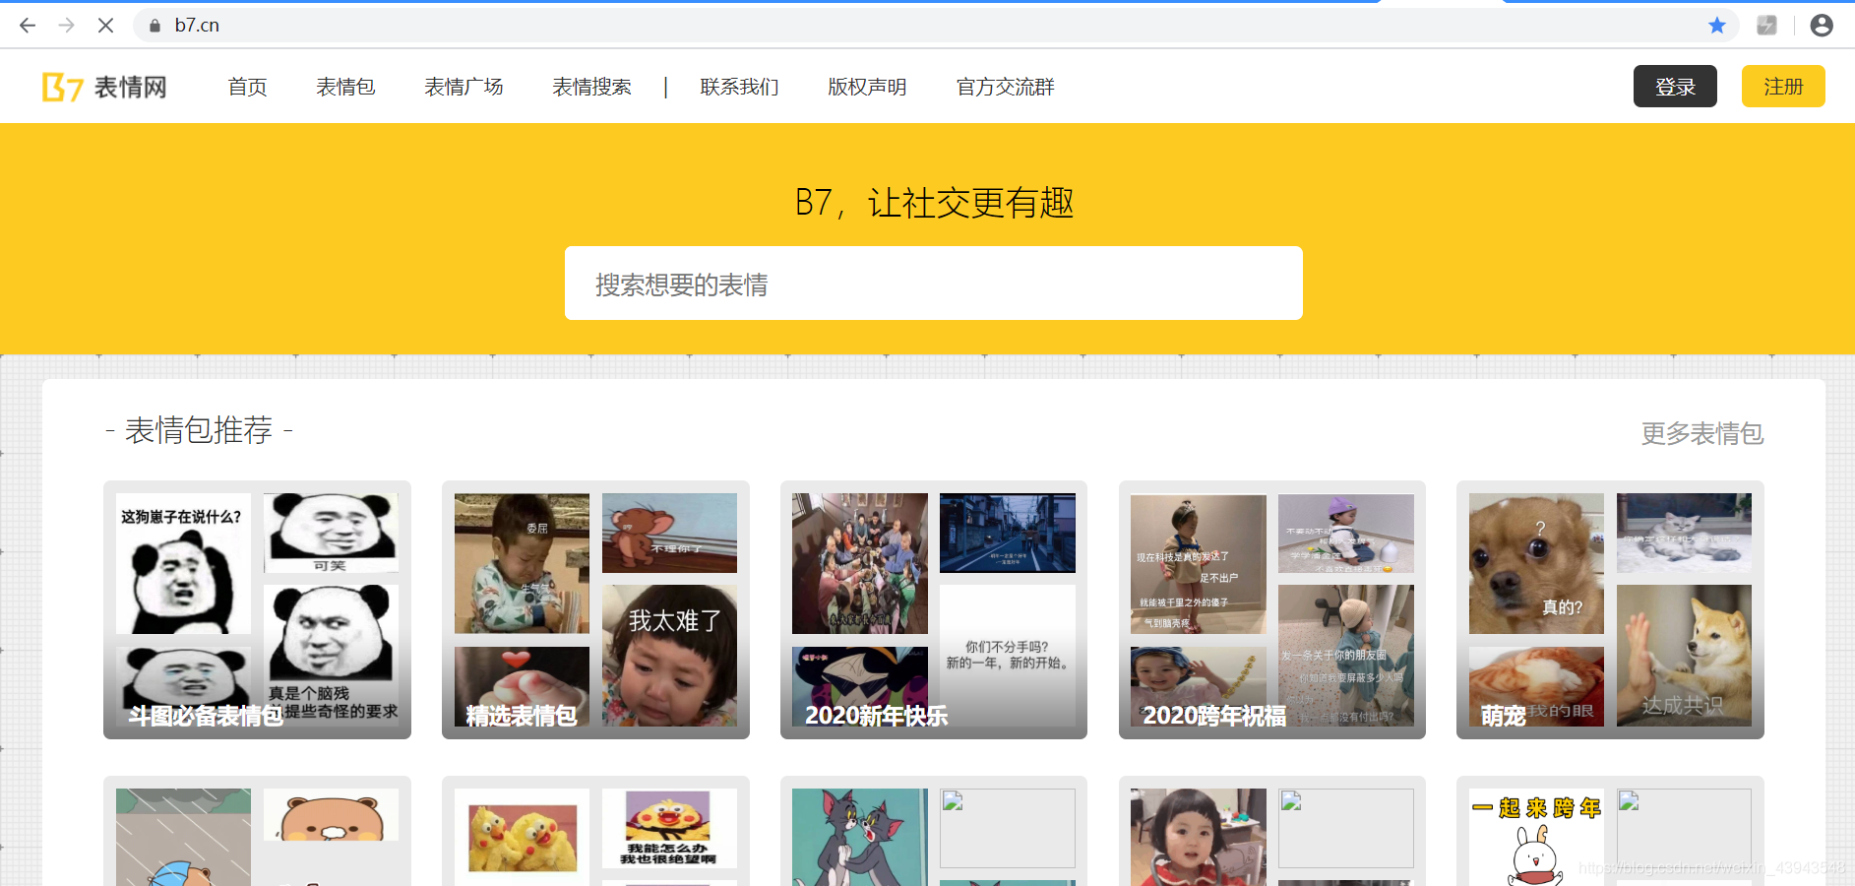Screen dimensions: 1855x886
Task: Open the 表情包 menu item
Action: point(345,87)
